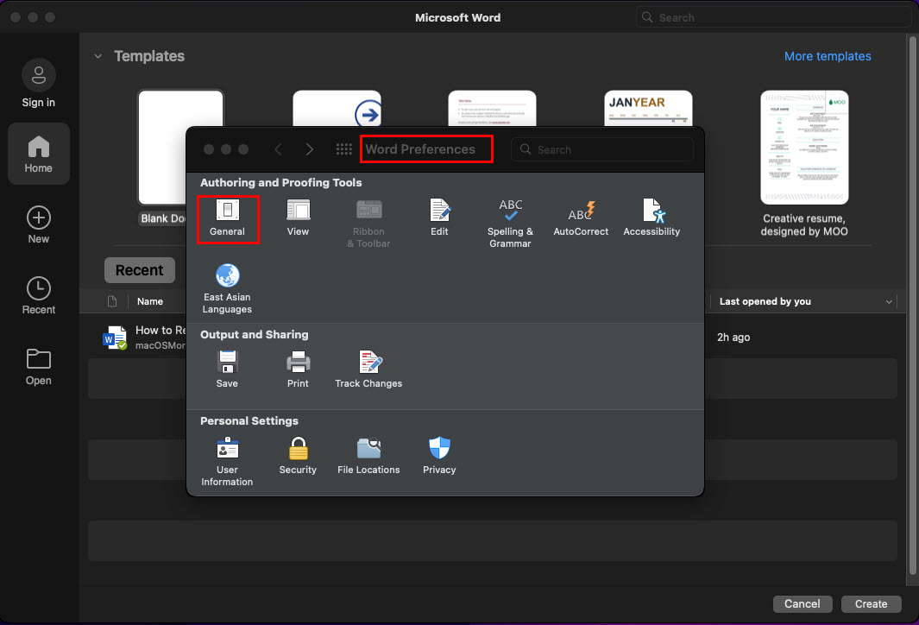
Task: Switch to the Recent tab
Action: [139, 270]
